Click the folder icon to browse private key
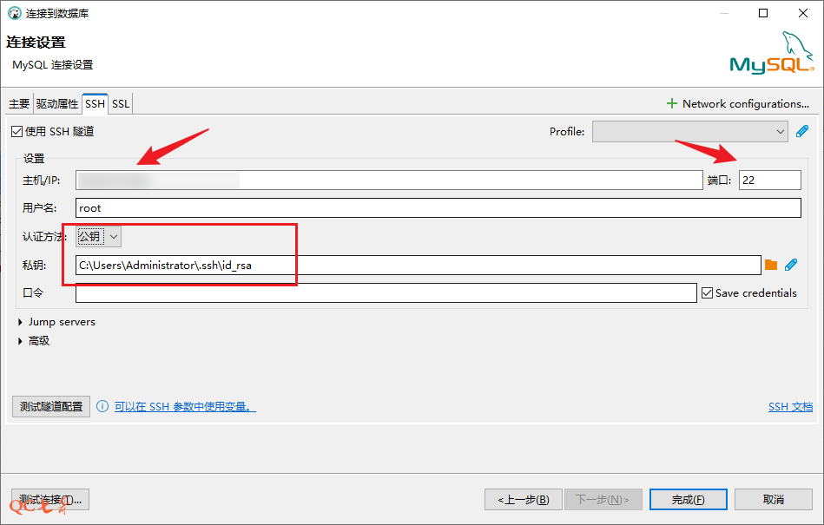 [x=771, y=265]
